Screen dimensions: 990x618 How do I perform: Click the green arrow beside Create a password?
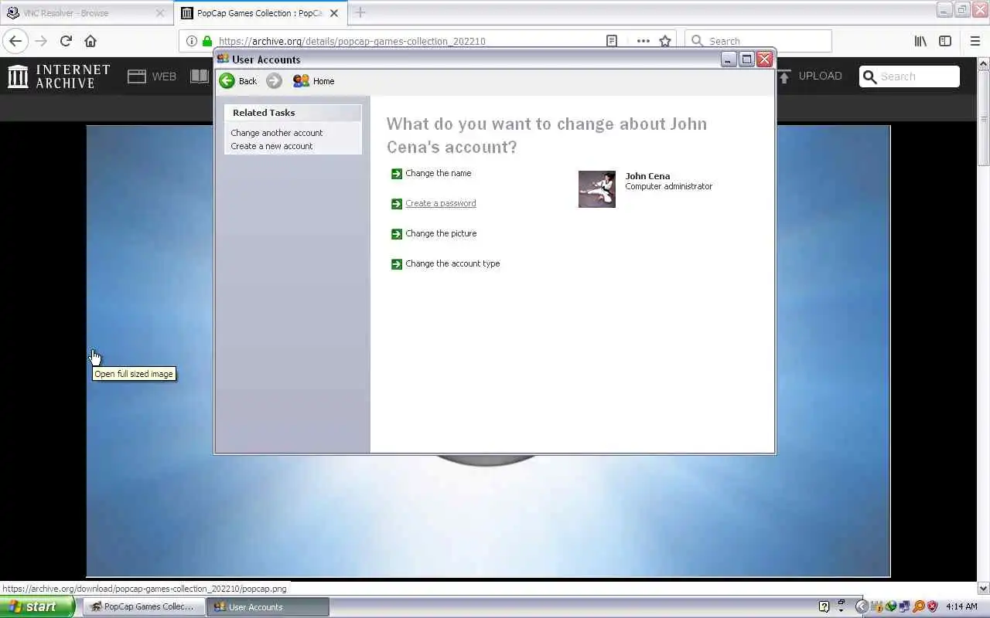click(397, 204)
